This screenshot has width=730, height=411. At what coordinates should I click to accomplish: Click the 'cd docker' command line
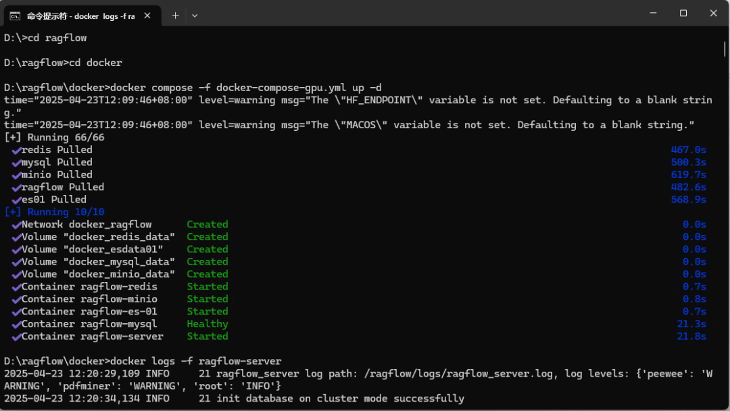[63, 63]
